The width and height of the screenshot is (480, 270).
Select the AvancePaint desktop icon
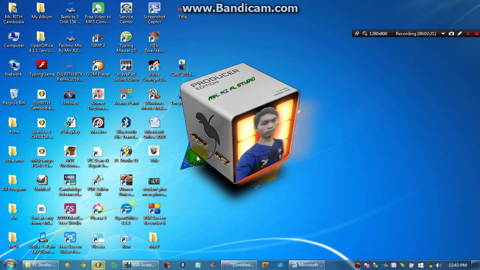click(x=126, y=97)
